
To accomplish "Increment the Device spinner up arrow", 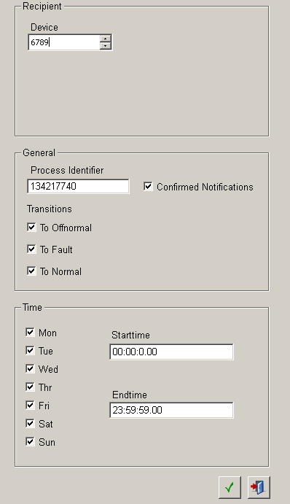I will point(106,39).
